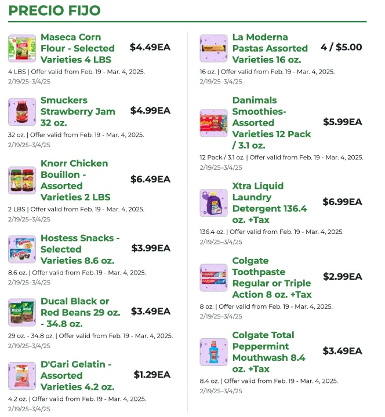Click the Ducal beans product image
Screen dimensions: 385x417
[x=22, y=312]
